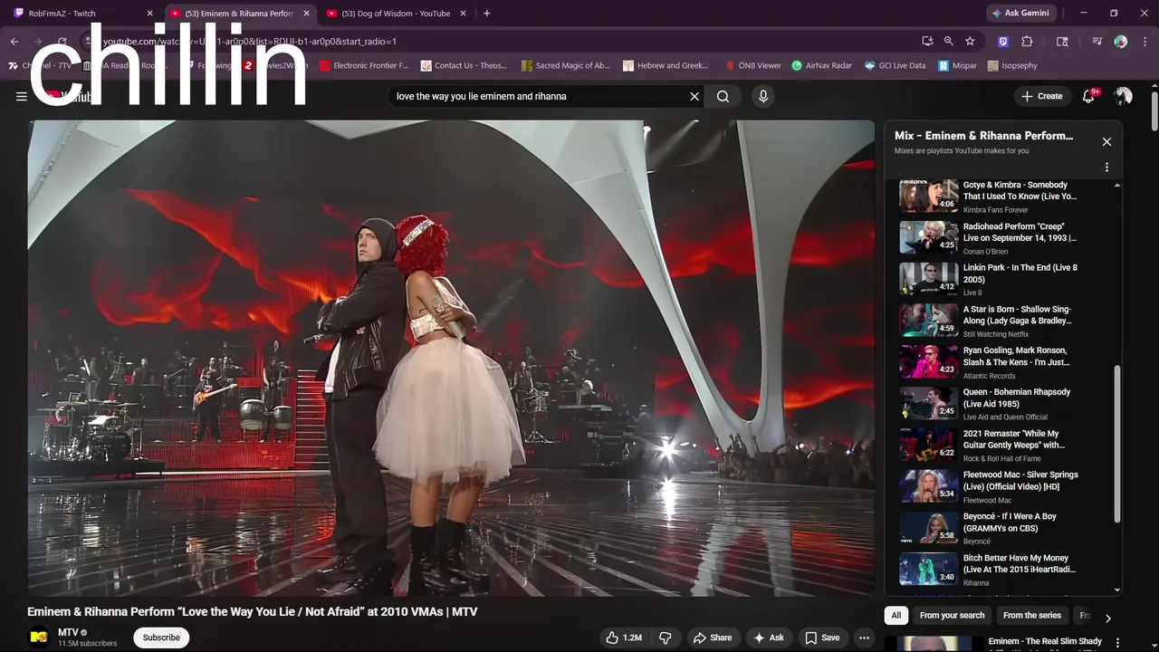1159x652 pixels.
Task: Click the Ask AI button
Action: tap(769, 638)
